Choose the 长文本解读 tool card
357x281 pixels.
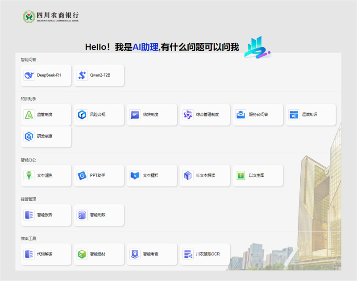pyautogui.click(x=205, y=176)
